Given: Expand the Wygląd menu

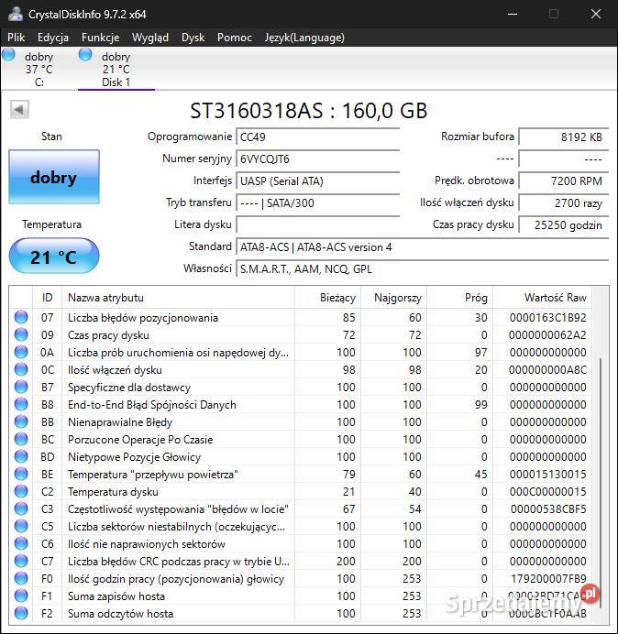Looking at the screenshot, I should click(x=150, y=38).
